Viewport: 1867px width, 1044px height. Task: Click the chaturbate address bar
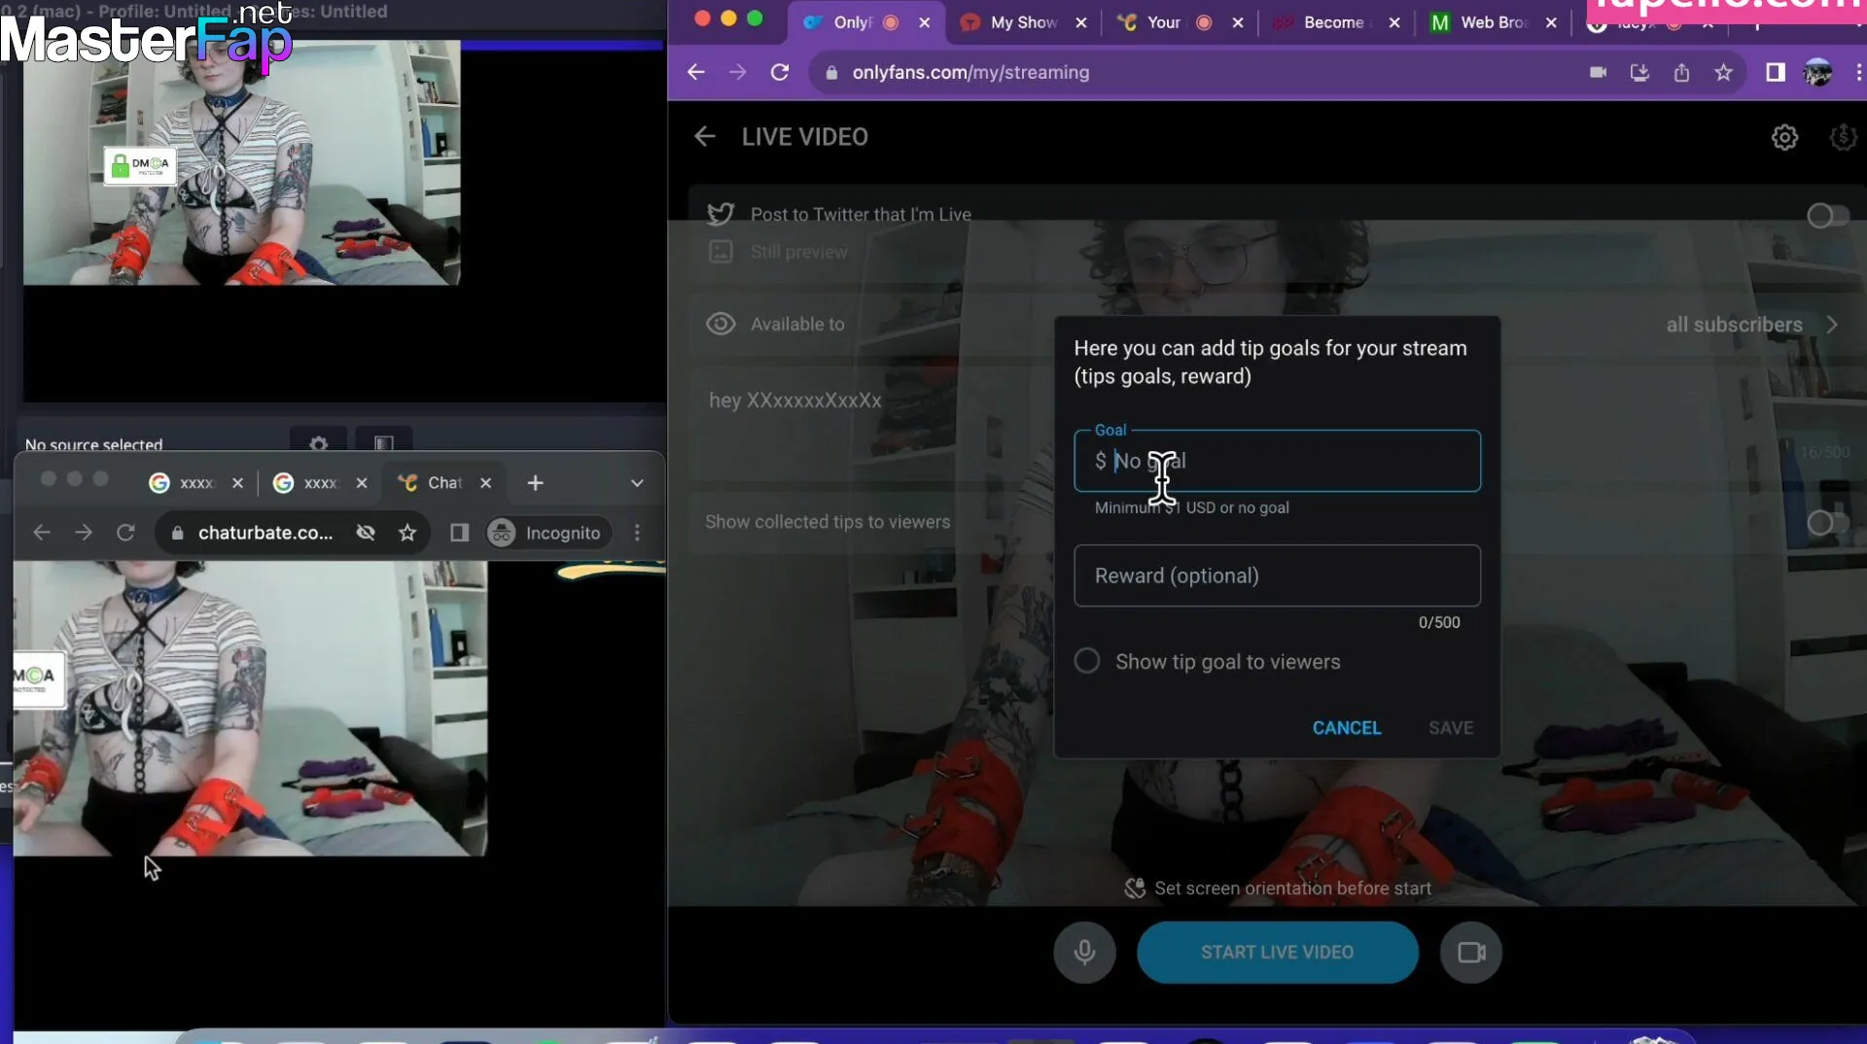[x=264, y=533]
